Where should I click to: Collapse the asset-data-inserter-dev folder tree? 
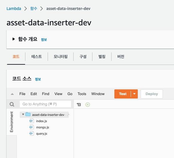pos(23,114)
